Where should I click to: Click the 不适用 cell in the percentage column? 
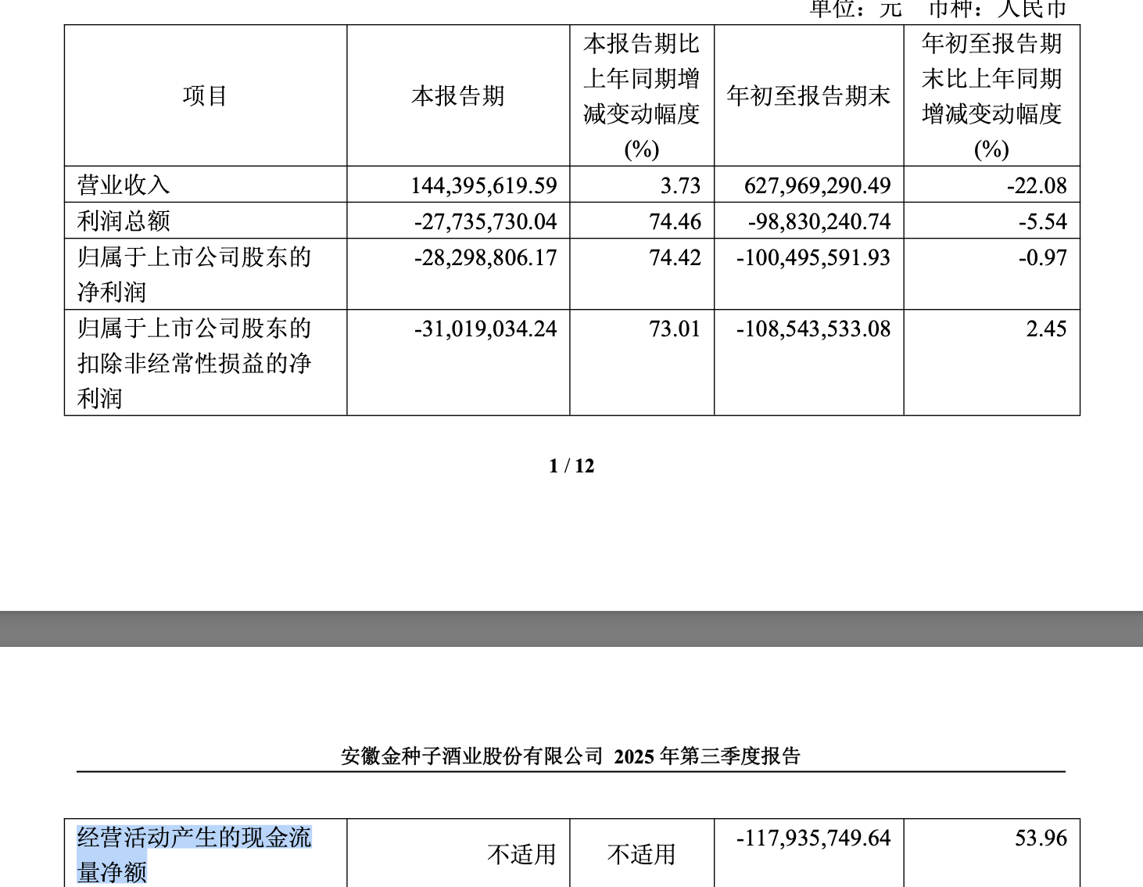(642, 854)
